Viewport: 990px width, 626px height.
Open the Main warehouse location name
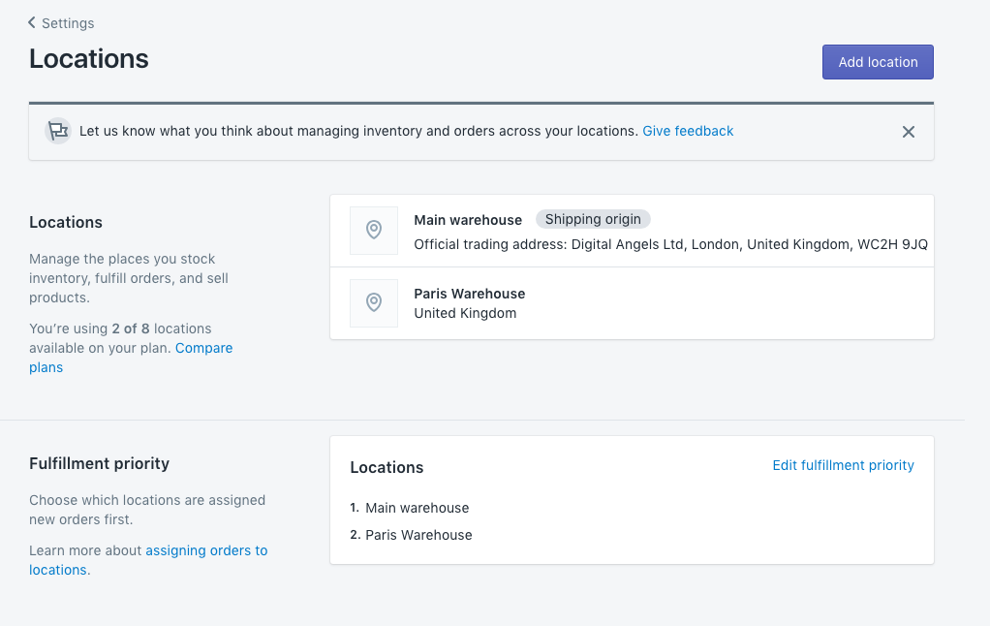pyautogui.click(x=468, y=220)
